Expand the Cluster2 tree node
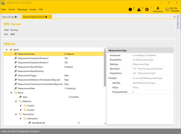The width and height of the screenshot is (181, 134). [x=21, y=110]
